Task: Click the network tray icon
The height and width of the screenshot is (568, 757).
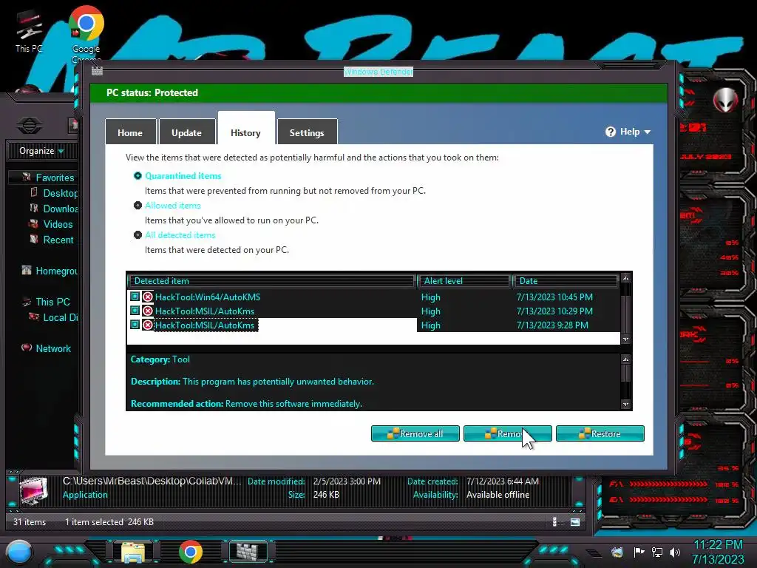Action: [656, 552]
